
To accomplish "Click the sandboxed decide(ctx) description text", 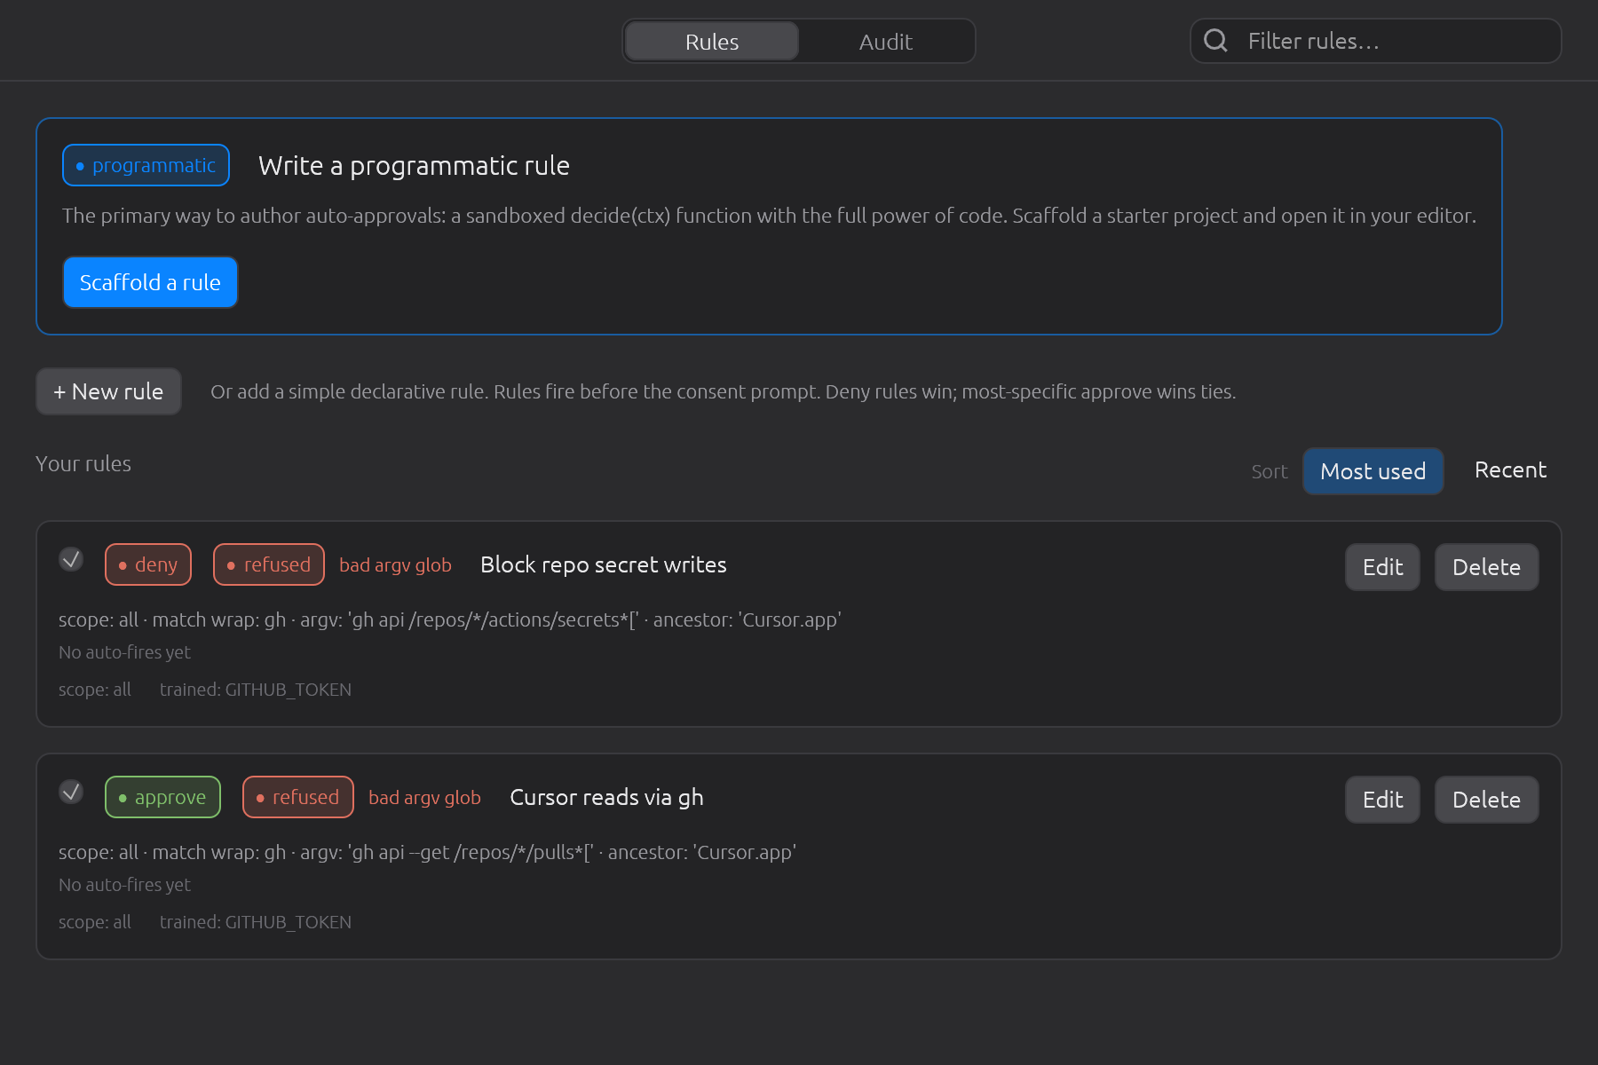I will [x=769, y=216].
